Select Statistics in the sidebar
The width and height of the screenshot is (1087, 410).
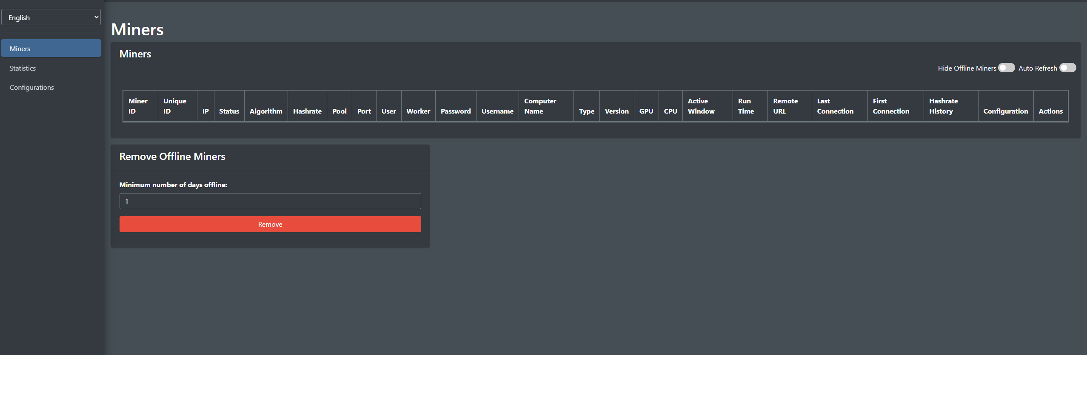[23, 68]
